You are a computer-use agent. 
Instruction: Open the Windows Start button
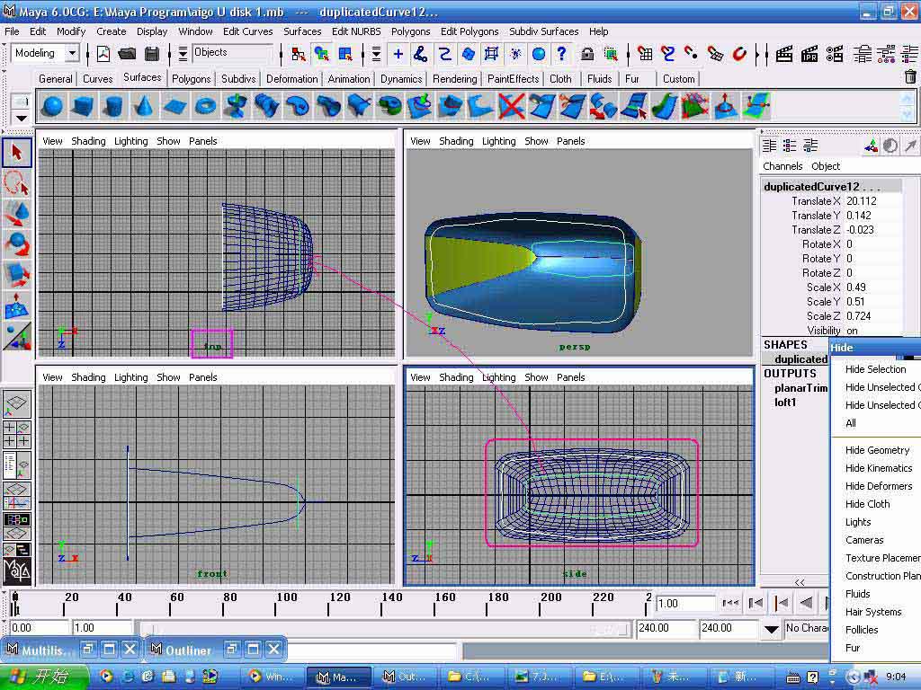point(44,677)
